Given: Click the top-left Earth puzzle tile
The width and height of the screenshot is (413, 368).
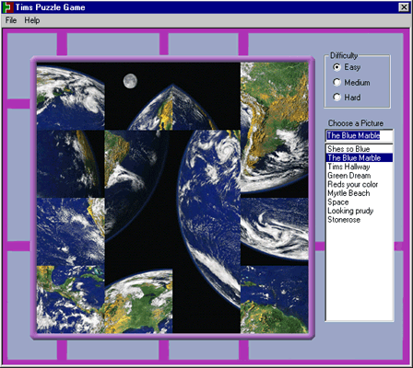Looking at the screenshot, I should click(x=71, y=96).
